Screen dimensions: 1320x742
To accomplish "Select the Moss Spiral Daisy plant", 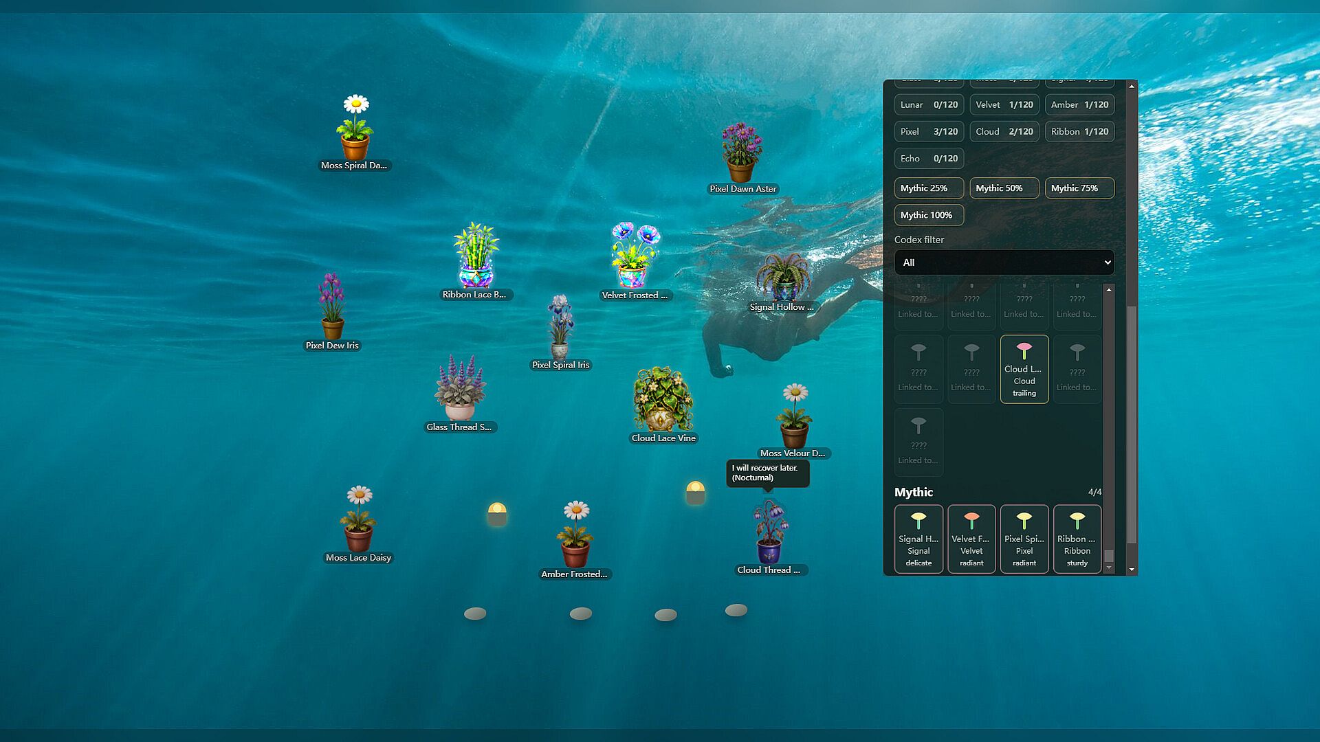I will click(355, 128).
